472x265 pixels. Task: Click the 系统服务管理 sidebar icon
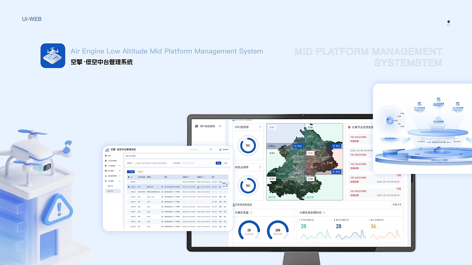click(106, 176)
